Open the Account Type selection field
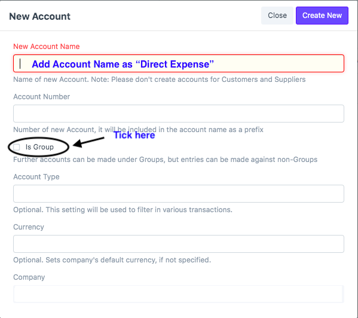Viewport: 358px width, 318px height. (x=179, y=194)
